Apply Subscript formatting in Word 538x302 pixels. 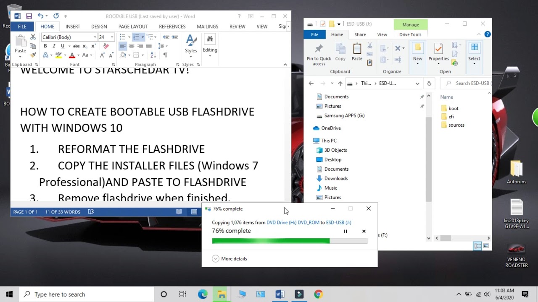85,46
